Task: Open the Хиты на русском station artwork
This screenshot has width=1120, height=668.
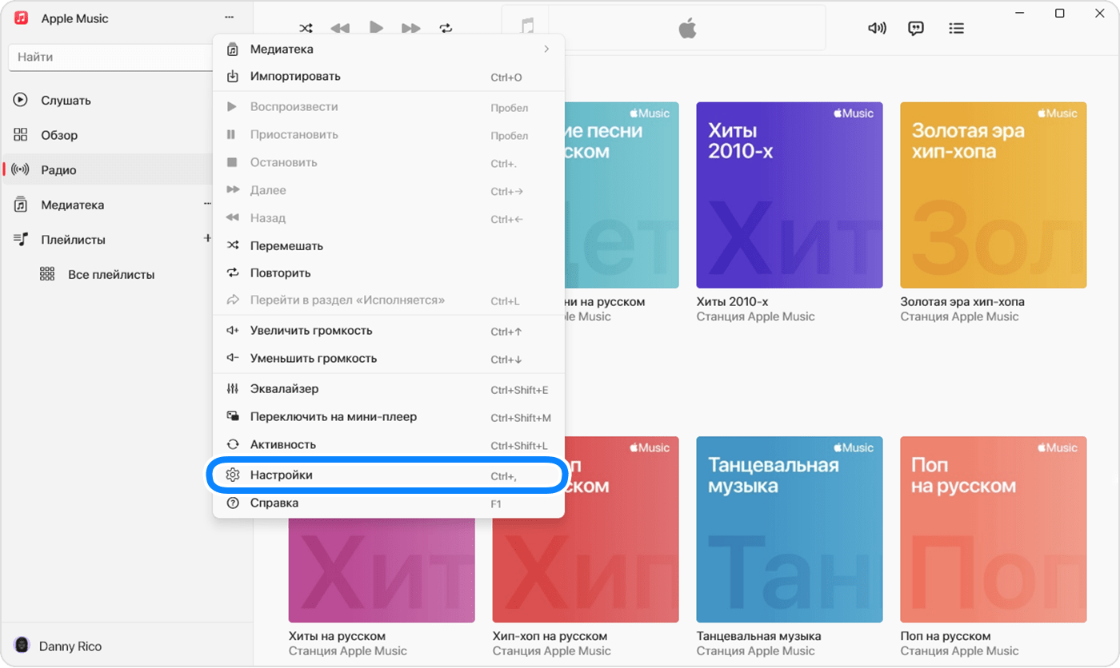Action: (x=382, y=571)
